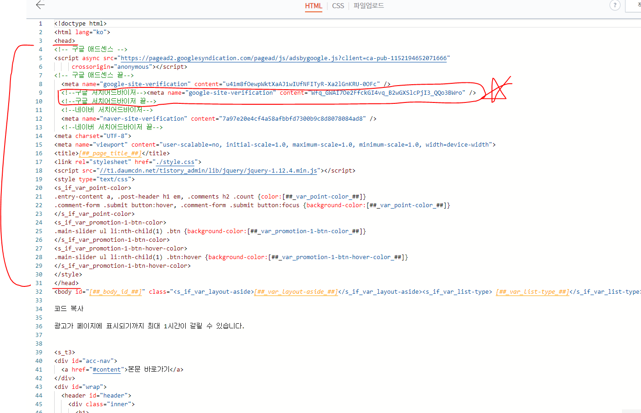
Task: Open the 파일업로드 tab
Action: [x=369, y=6]
